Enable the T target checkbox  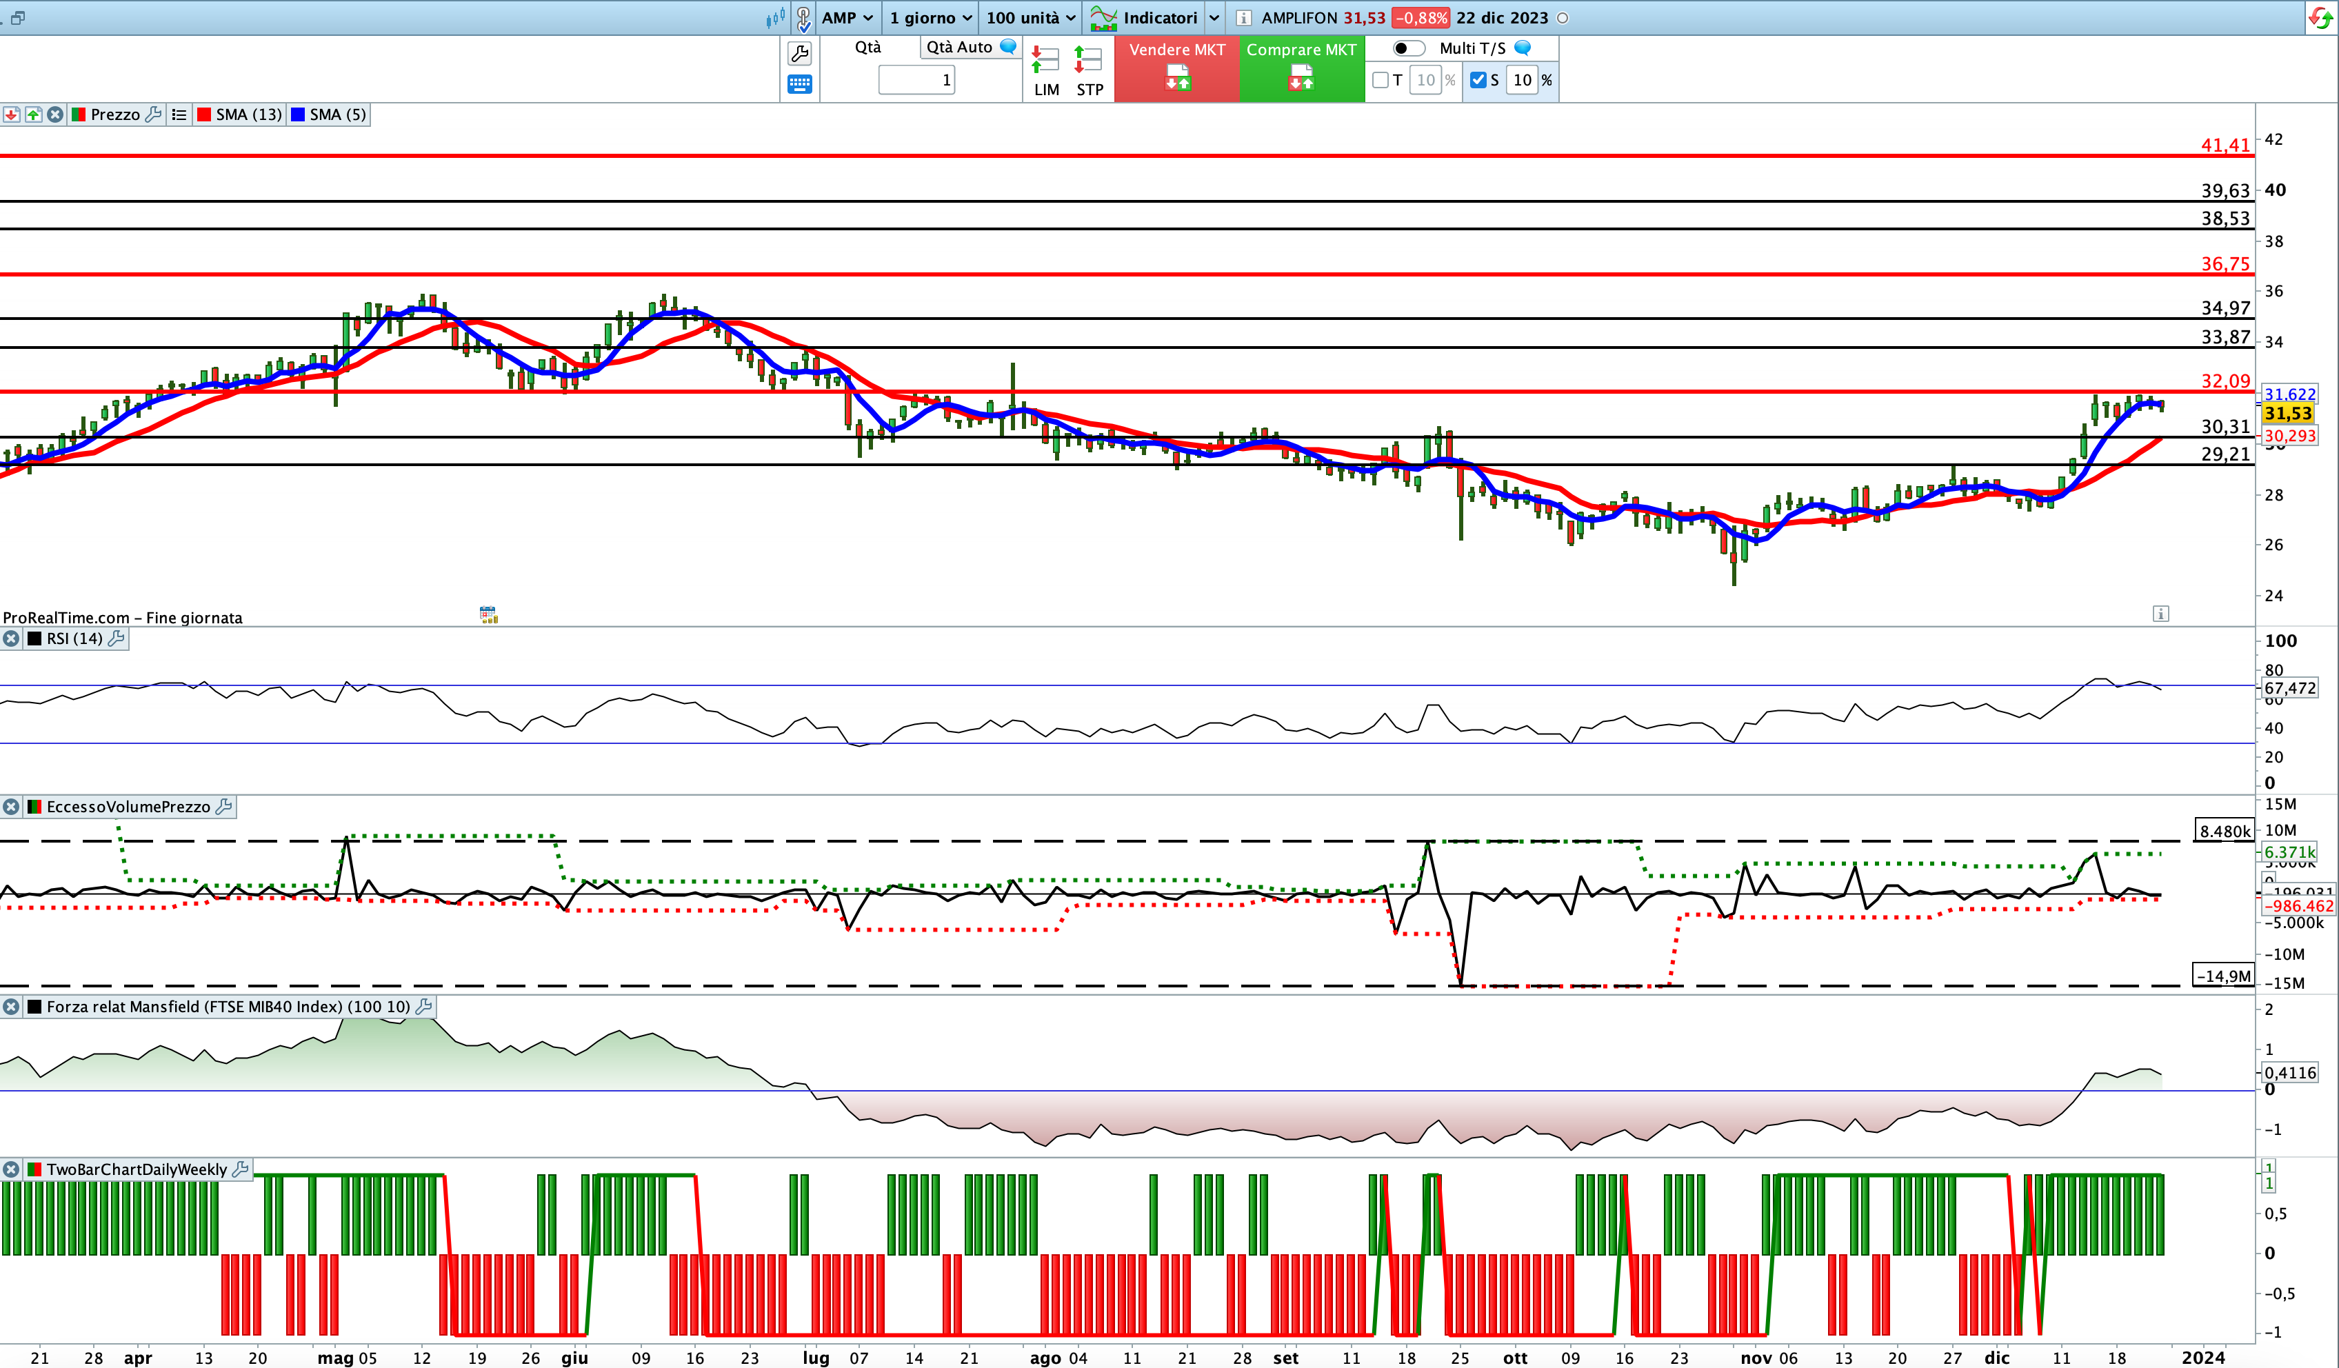[x=1381, y=80]
